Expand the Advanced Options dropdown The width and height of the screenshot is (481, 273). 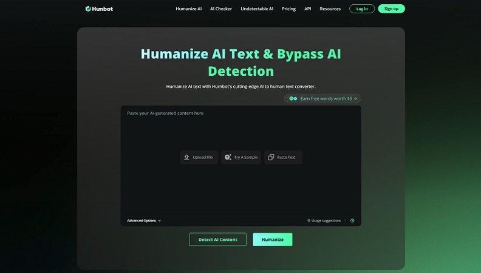(x=144, y=221)
